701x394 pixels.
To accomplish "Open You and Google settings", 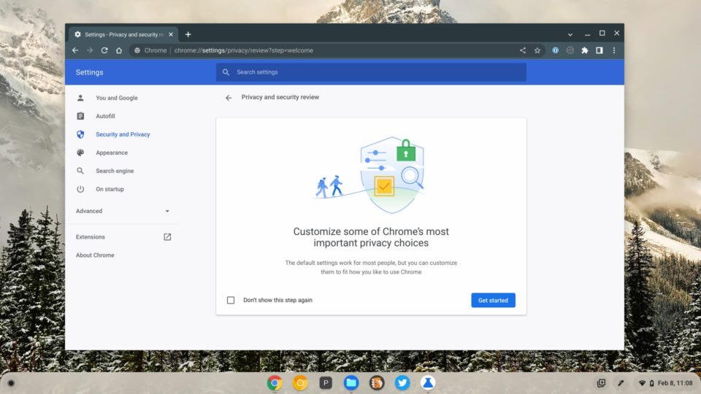I will coord(117,98).
